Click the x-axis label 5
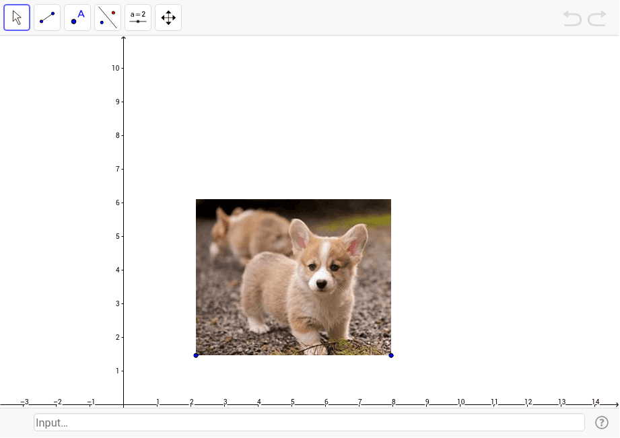The height and width of the screenshot is (438, 620). (293, 402)
